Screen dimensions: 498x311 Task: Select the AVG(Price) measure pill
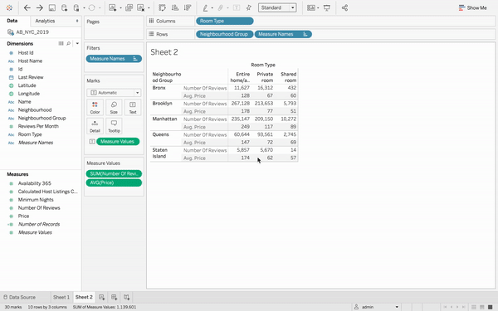click(x=114, y=182)
